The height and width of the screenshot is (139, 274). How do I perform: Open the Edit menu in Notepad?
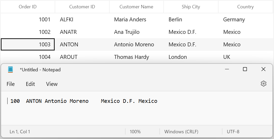[x=30, y=84]
